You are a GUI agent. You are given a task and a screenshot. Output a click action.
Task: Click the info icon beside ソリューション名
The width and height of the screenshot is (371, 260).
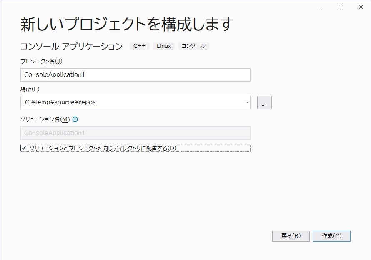click(x=75, y=119)
